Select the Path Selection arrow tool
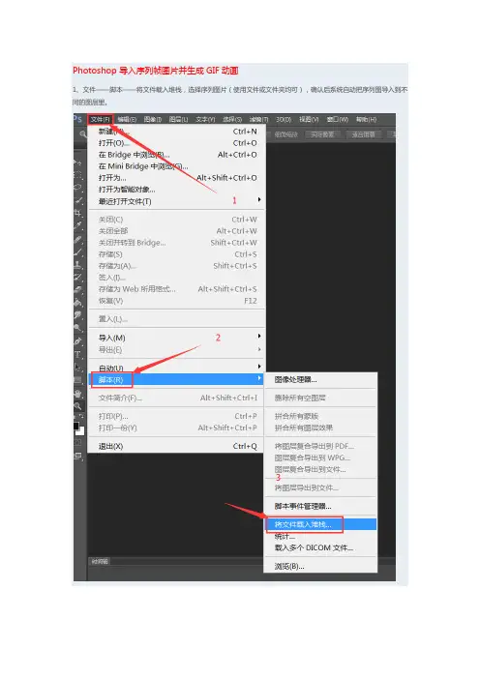480x679 pixels. (x=78, y=368)
